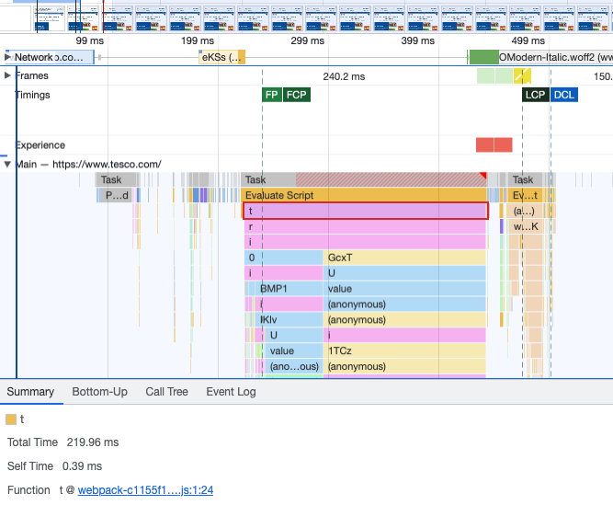Open the Event Log tab
The height and width of the screenshot is (505, 613).
[x=230, y=392]
